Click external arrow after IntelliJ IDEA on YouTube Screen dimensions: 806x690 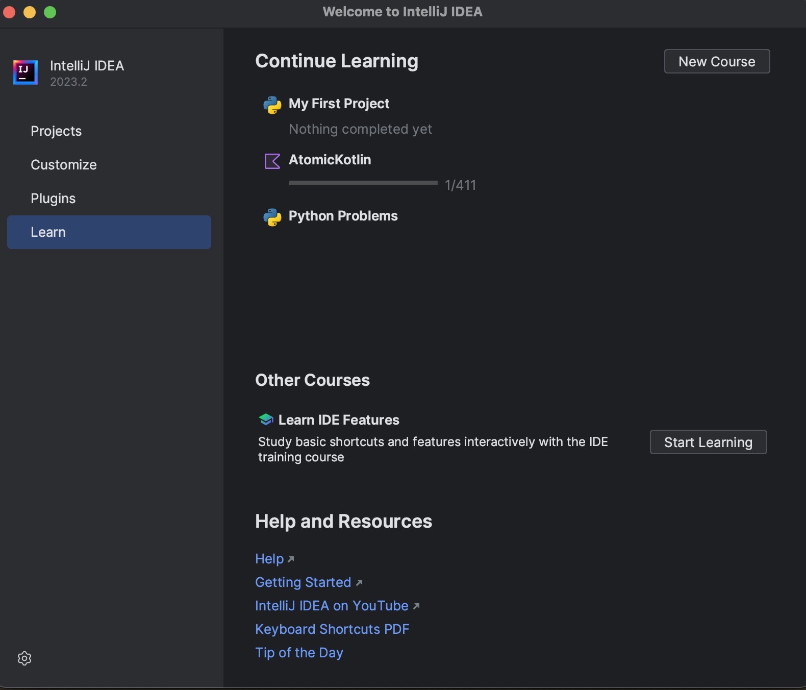click(416, 606)
